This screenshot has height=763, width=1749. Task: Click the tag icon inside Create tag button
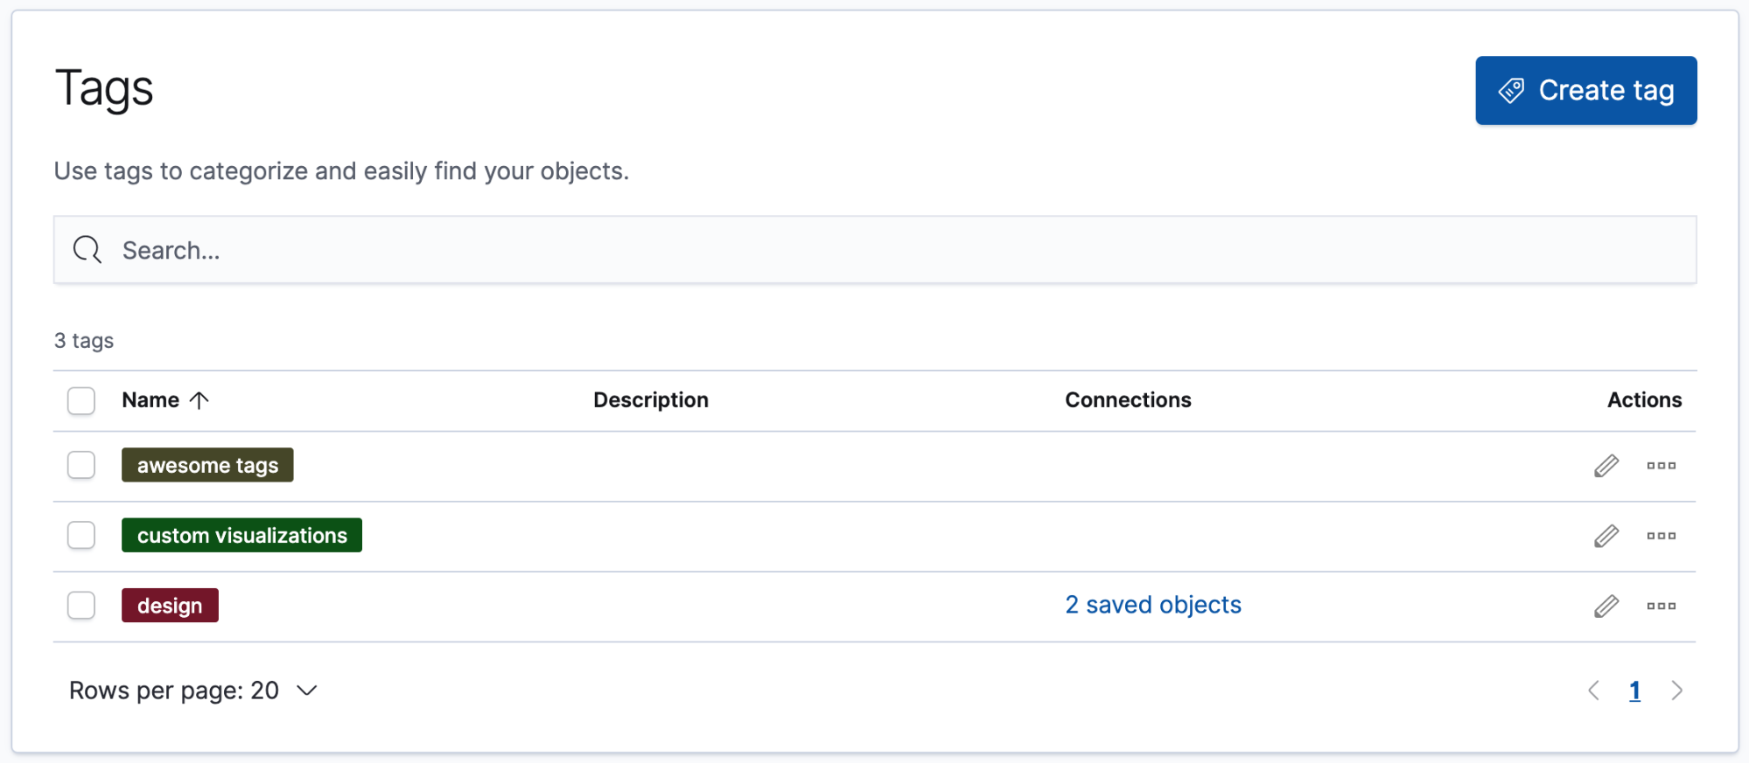point(1511,90)
